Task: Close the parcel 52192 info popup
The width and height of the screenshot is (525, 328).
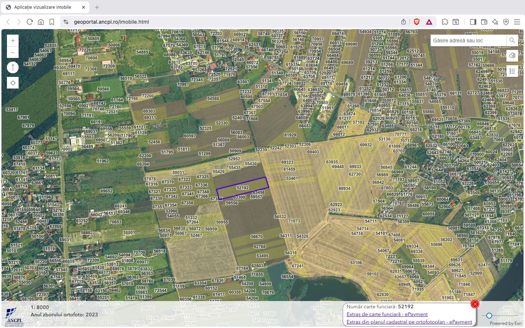Action: (475, 304)
